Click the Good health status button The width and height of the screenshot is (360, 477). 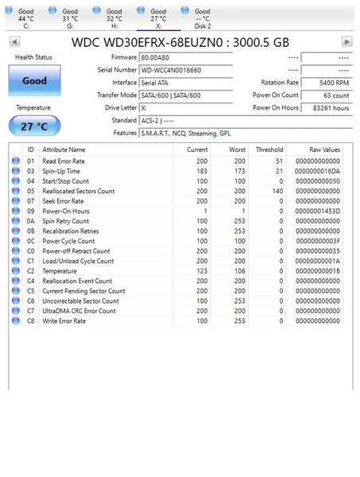click(x=34, y=80)
